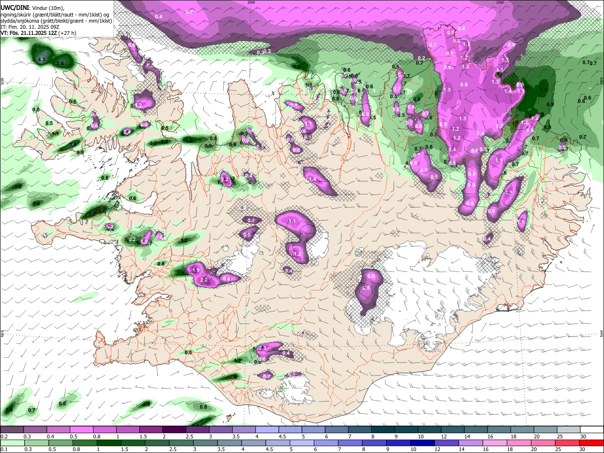This screenshot has width=604, height=453.
Task: Click the 'IT: Fim. 20. 11. 2025 09Z' line
Action: (x=29, y=27)
